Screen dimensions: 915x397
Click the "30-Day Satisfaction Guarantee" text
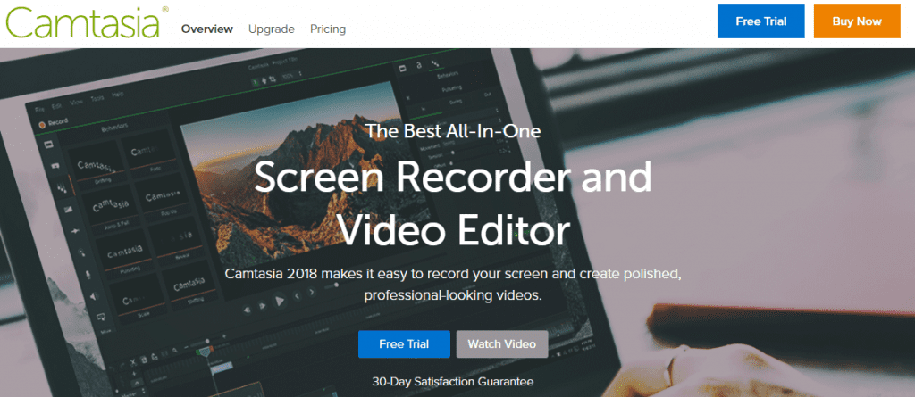tap(453, 383)
